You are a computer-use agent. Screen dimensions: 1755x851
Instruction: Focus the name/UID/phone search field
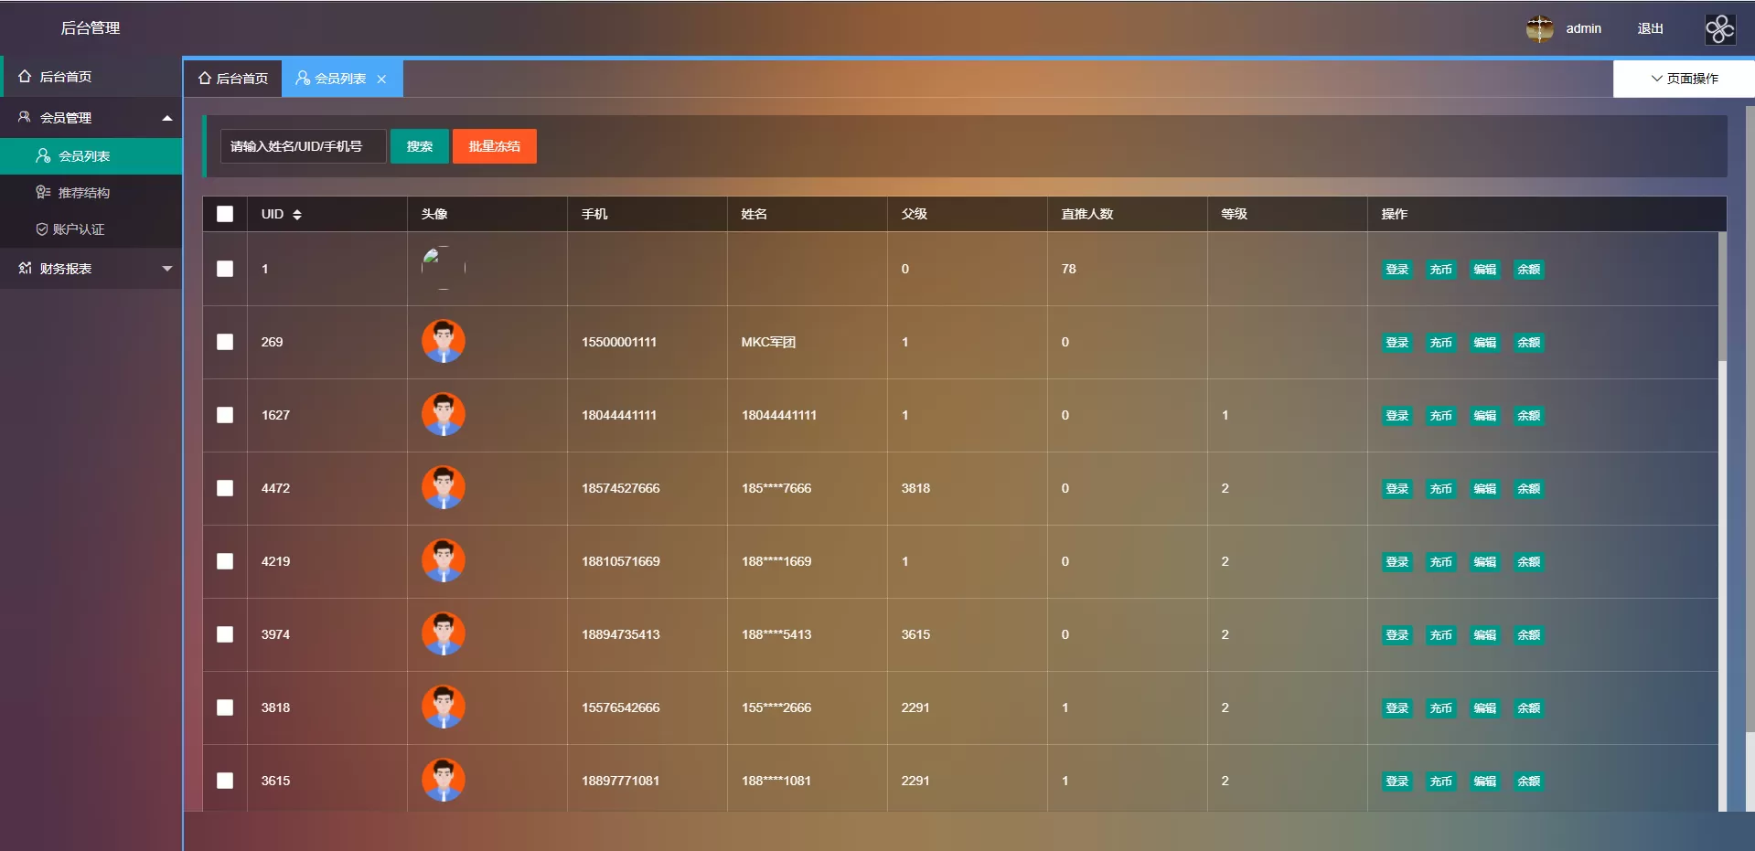click(x=303, y=146)
